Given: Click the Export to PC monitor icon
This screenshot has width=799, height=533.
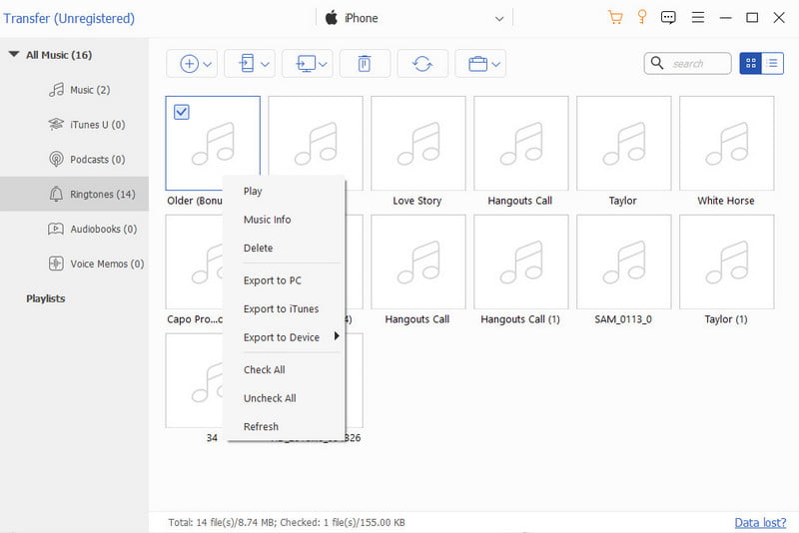Looking at the screenshot, I should (306, 64).
